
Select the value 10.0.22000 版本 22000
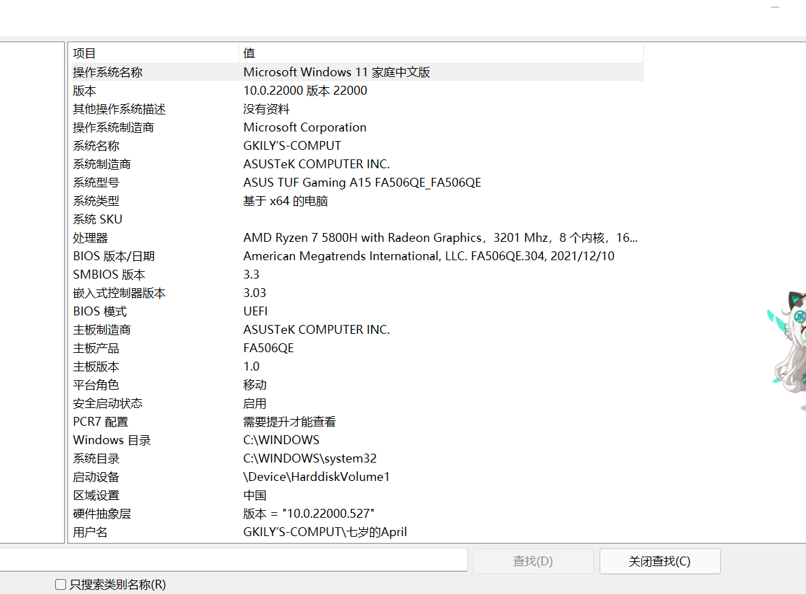[305, 91]
